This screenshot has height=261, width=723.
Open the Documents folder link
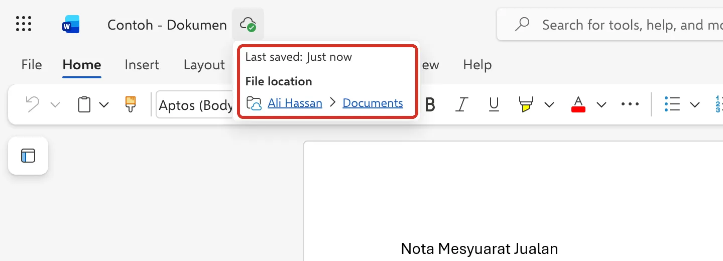click(x=373, y=103)
